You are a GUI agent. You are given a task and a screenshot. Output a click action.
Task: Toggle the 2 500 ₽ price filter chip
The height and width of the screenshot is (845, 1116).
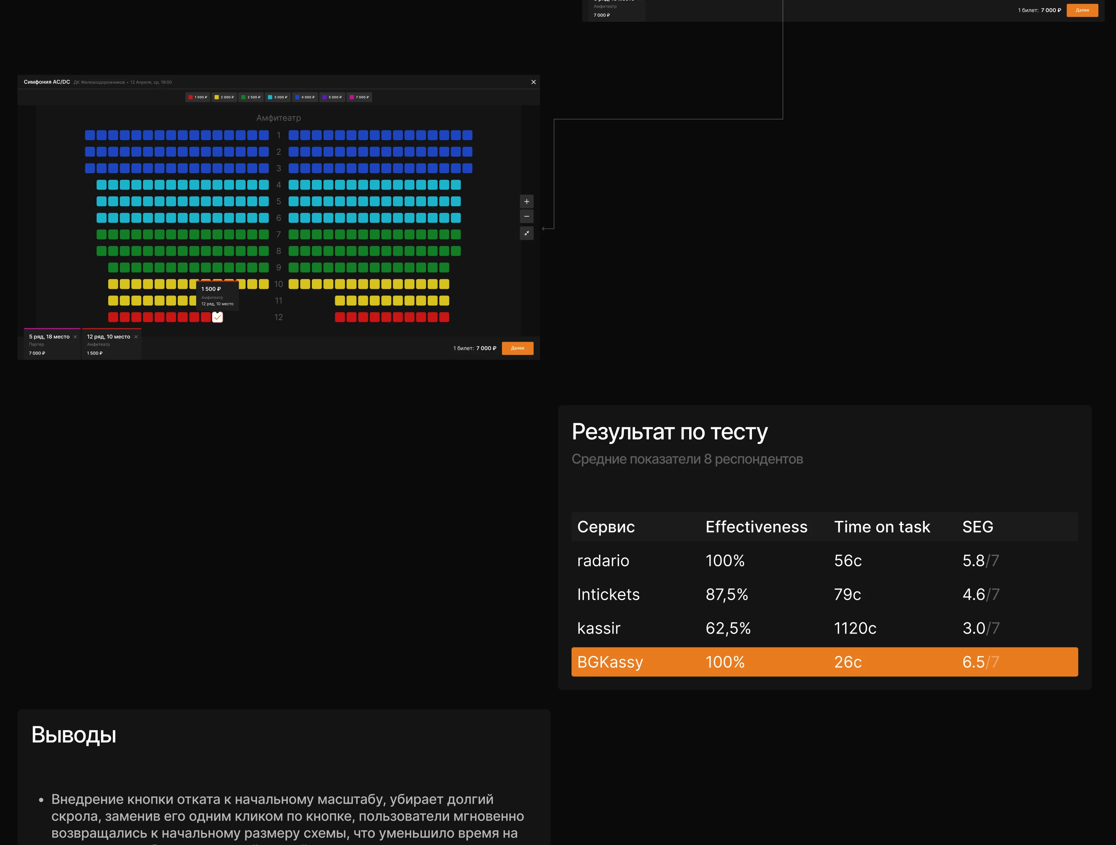pyautogui.click(x=251, y=97)
